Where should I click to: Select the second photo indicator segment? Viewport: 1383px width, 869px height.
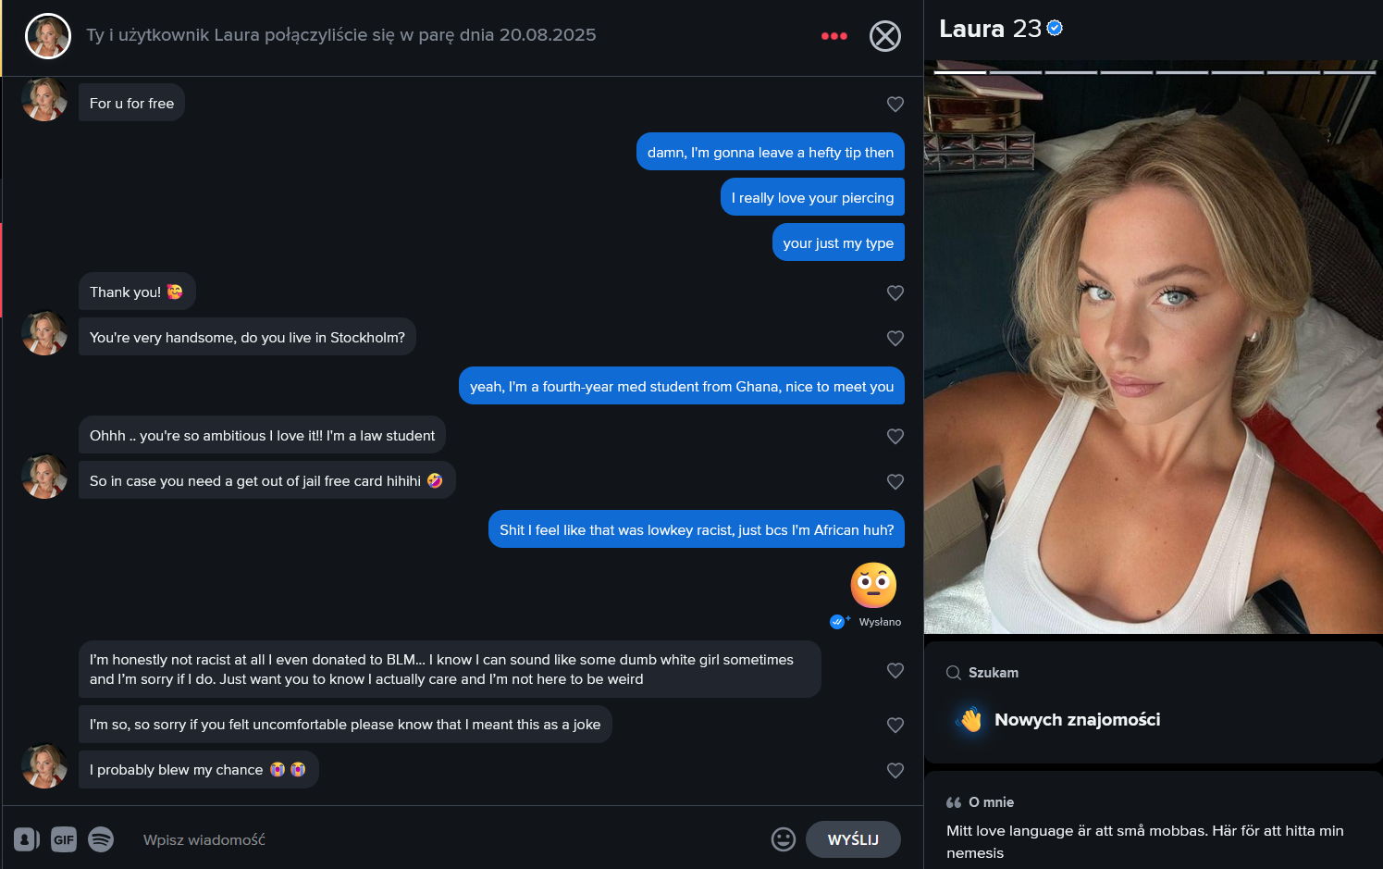click(1015, 71)
